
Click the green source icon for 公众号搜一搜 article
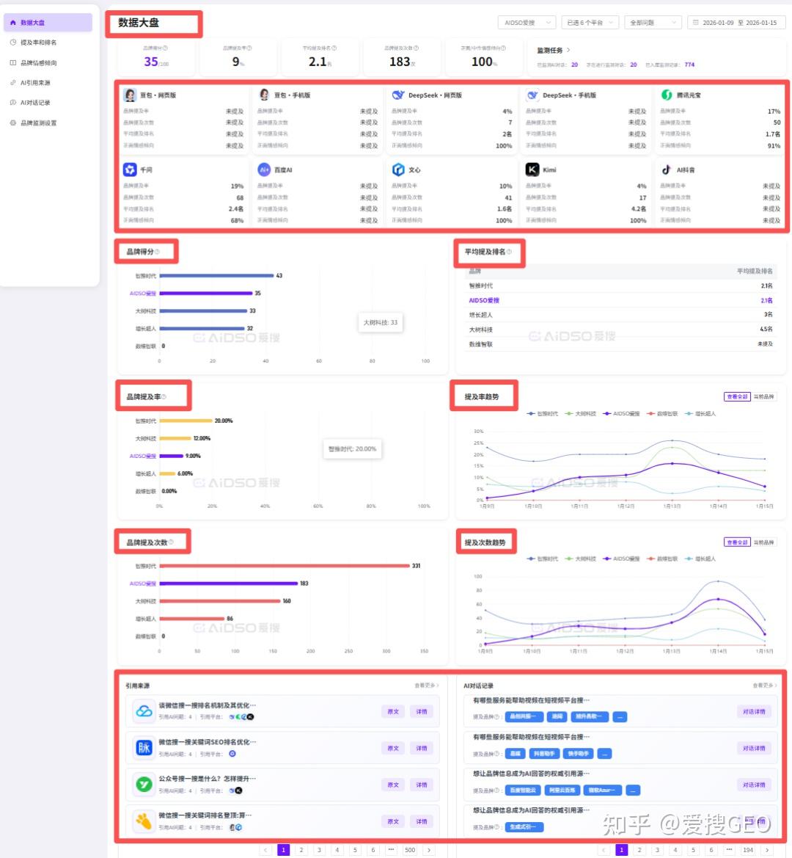(x=144, y=784)
